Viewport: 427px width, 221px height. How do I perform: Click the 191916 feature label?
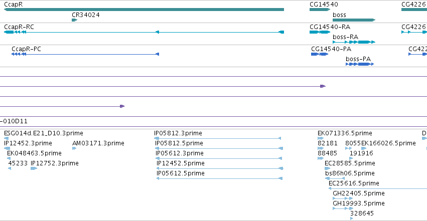tap(361, 153)
